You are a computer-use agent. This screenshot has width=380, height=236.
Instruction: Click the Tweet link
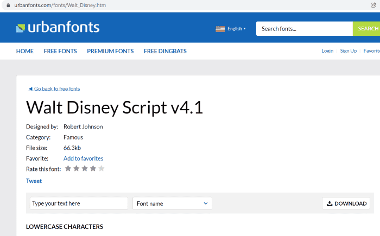(34, 181)
